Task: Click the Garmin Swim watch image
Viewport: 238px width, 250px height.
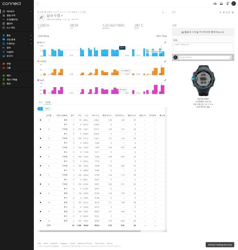Action: point(203,81)
